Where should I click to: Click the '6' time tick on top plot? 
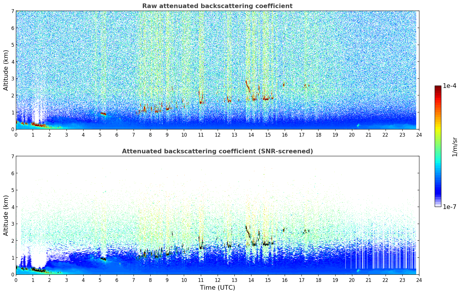pos(117,135)
